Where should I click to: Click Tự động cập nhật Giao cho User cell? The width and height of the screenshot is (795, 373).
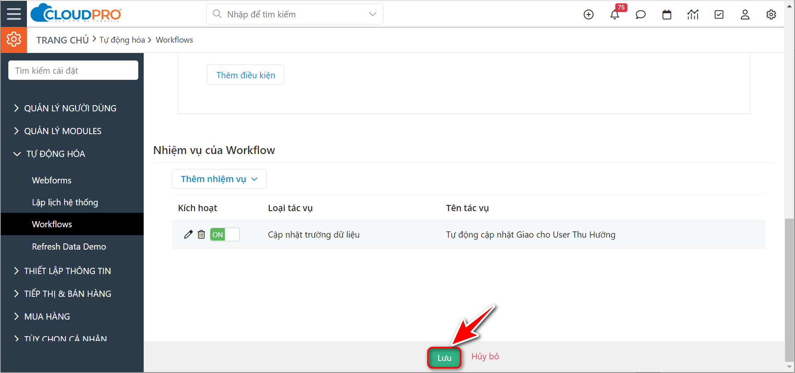tap(530, 234)
